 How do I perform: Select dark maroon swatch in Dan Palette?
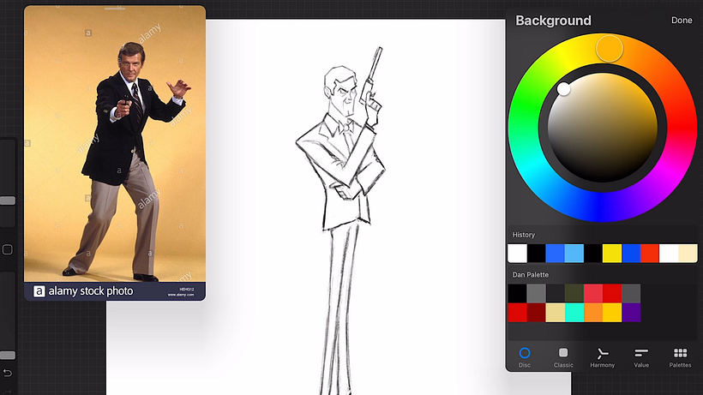(x=536, y=313)
